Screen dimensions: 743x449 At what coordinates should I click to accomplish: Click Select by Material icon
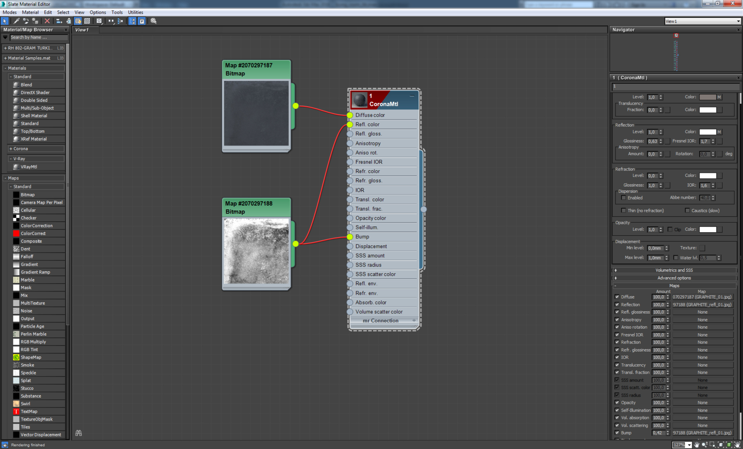pos(154,21)
